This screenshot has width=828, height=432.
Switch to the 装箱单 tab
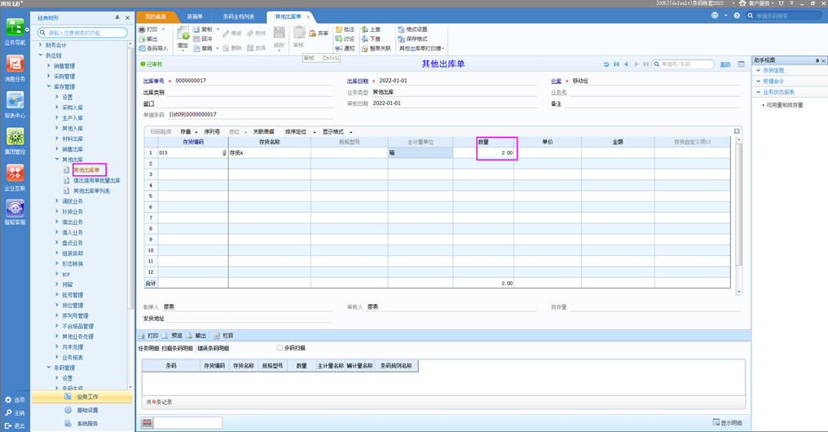(195, 17)
